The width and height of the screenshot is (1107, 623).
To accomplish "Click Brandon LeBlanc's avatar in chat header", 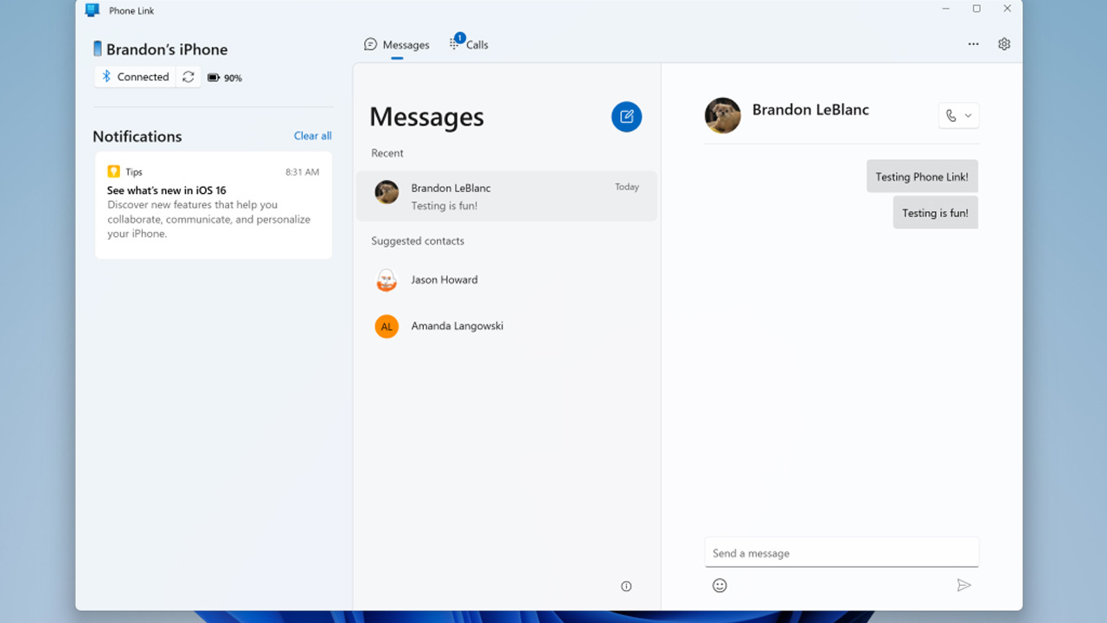I will tap(722, 116).
